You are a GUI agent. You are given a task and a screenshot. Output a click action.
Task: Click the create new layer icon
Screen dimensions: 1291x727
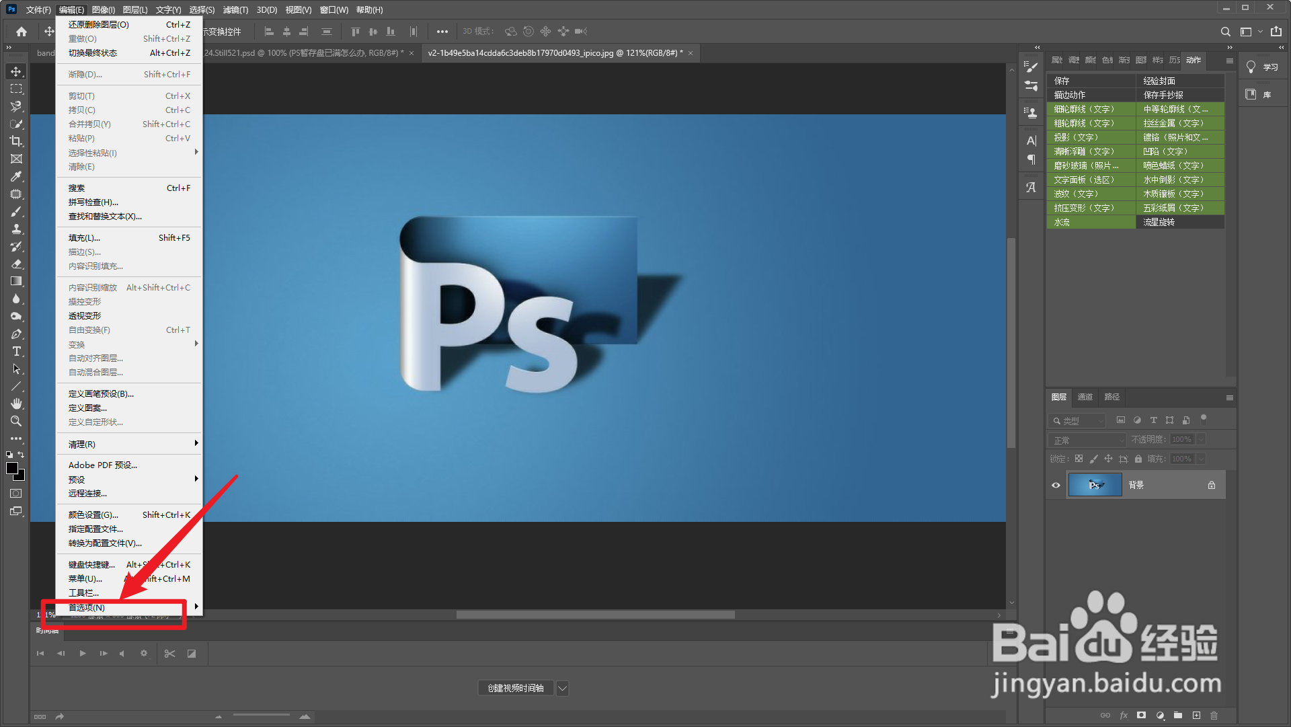1196,716
